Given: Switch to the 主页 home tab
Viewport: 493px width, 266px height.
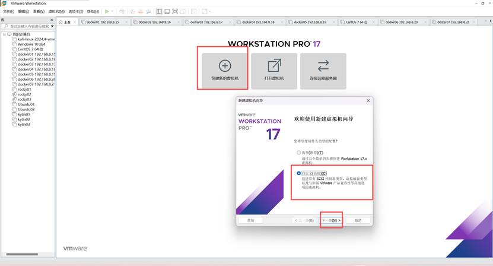Looking at the screenshot, I should point(67,22).
